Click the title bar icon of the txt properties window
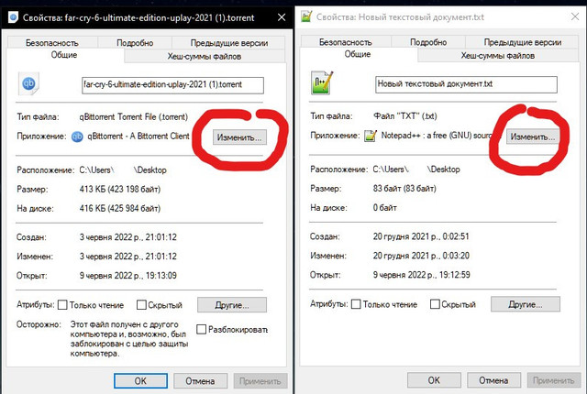587x394 pixels. point(306,16)
